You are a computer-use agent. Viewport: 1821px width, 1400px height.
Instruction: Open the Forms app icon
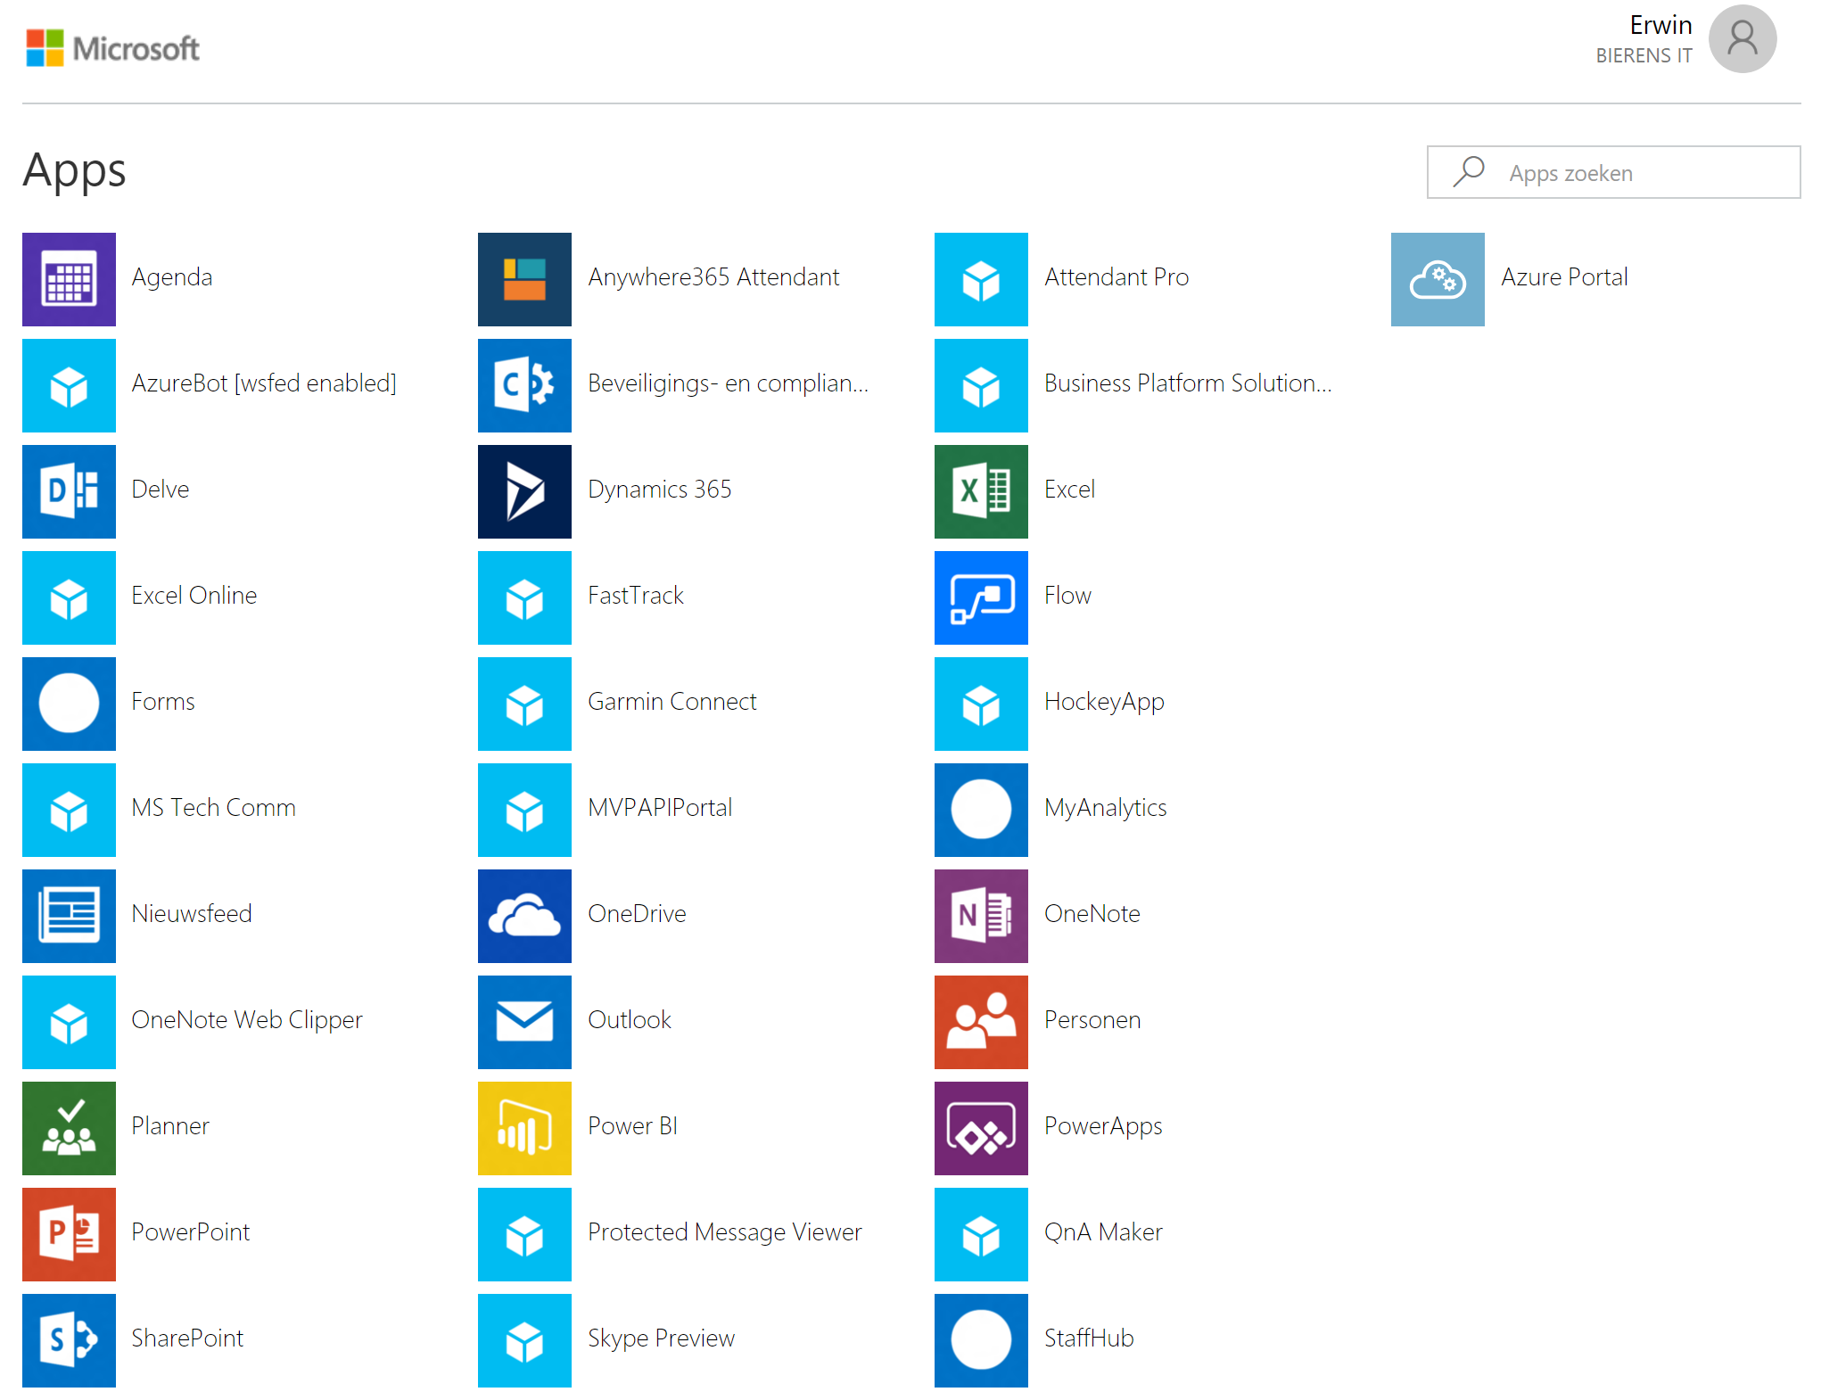pos(69,704)
